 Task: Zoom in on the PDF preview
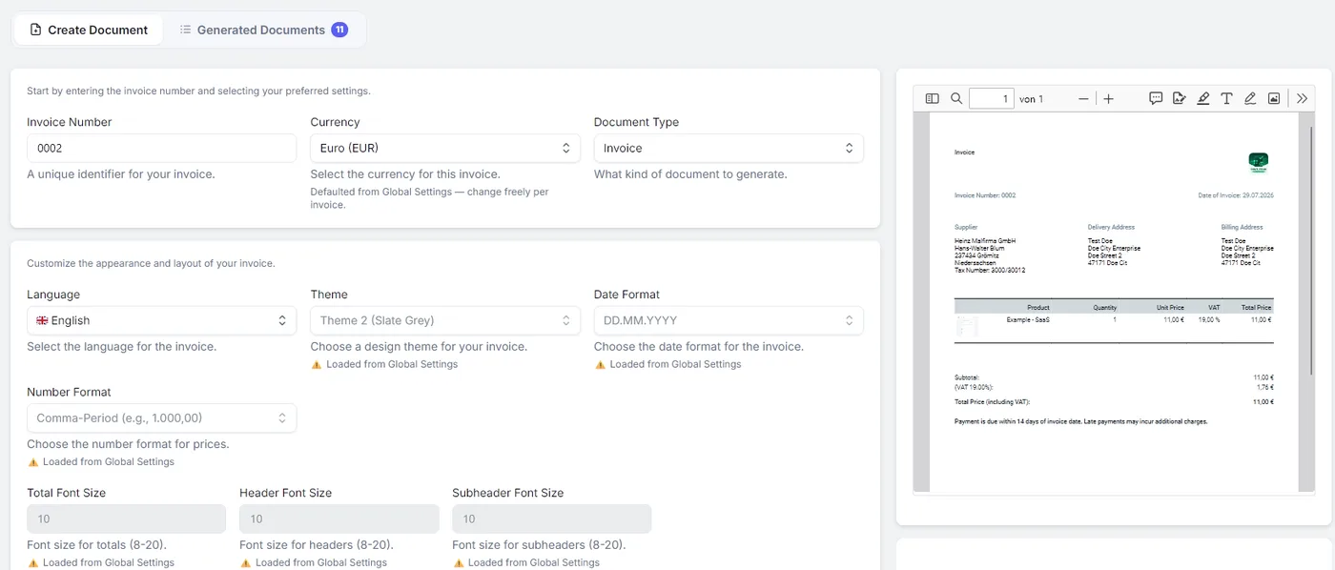(1108, 98)
